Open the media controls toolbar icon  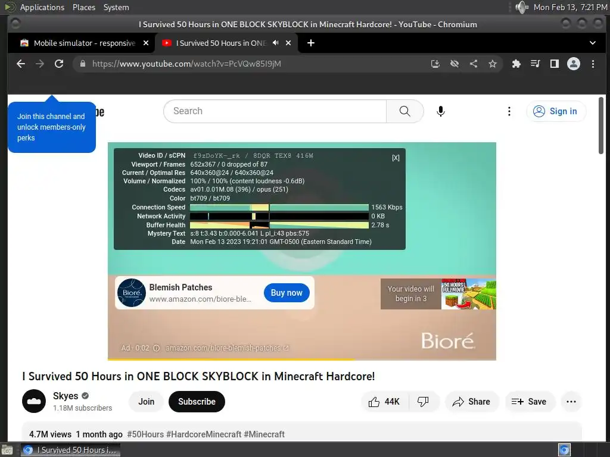[x=536, y=64]
